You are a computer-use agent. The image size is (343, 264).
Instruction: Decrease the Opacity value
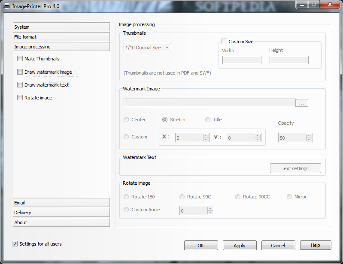309,140
